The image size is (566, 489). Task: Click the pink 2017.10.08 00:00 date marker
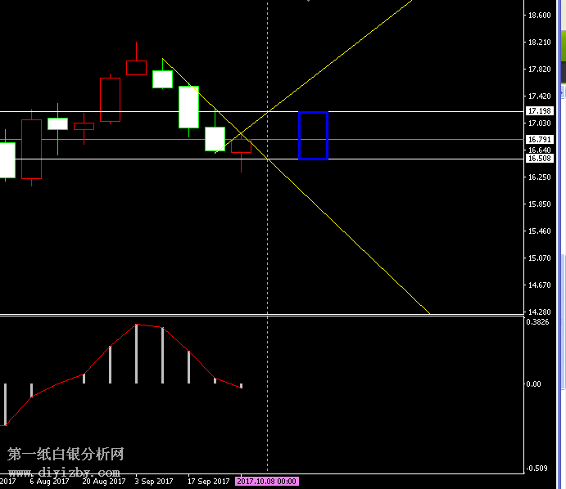tap(267, 482)
